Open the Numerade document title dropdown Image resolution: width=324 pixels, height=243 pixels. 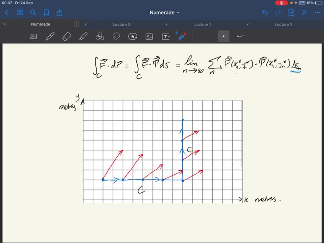[164, 13]
